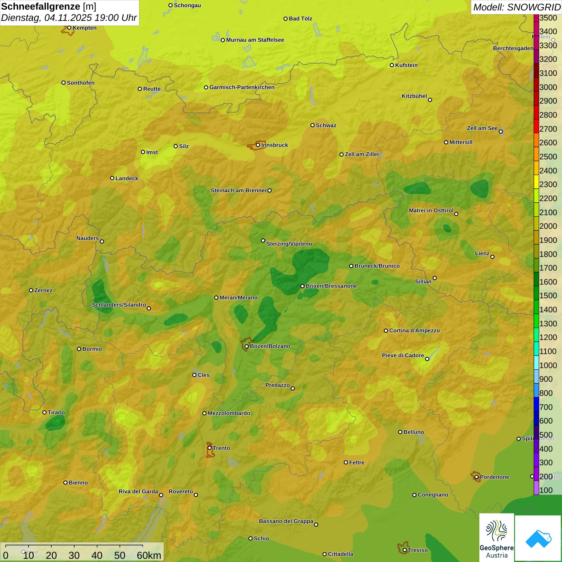
Task: Click the Modell: SNOWGRID label
Action: click(x=517, y=7)
